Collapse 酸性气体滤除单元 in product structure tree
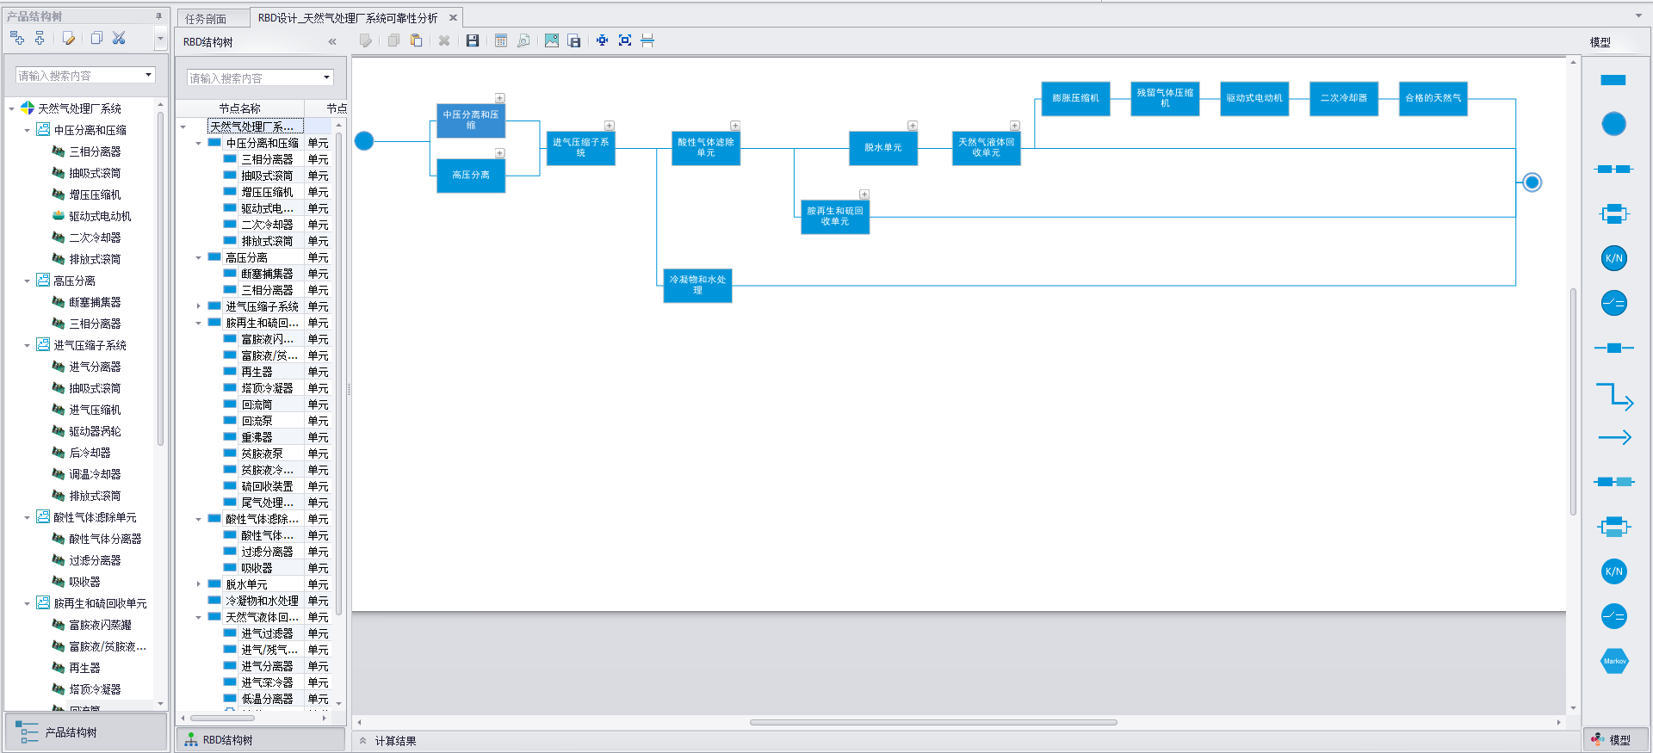The image size is (1653, 753). tap(27, 517)
